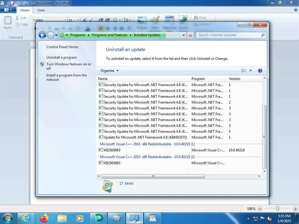Open Windows Media Player from taskbar
The height and width of the screenshot is (224, 299).
click(79, 218)
